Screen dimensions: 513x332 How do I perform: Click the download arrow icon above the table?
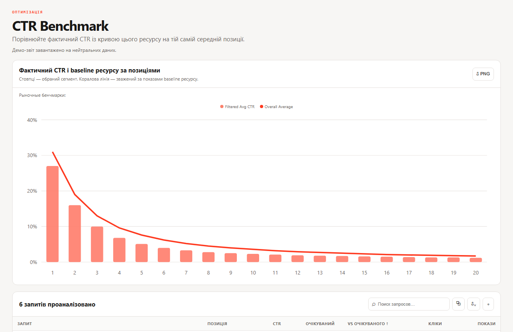(x=474, y=304)
